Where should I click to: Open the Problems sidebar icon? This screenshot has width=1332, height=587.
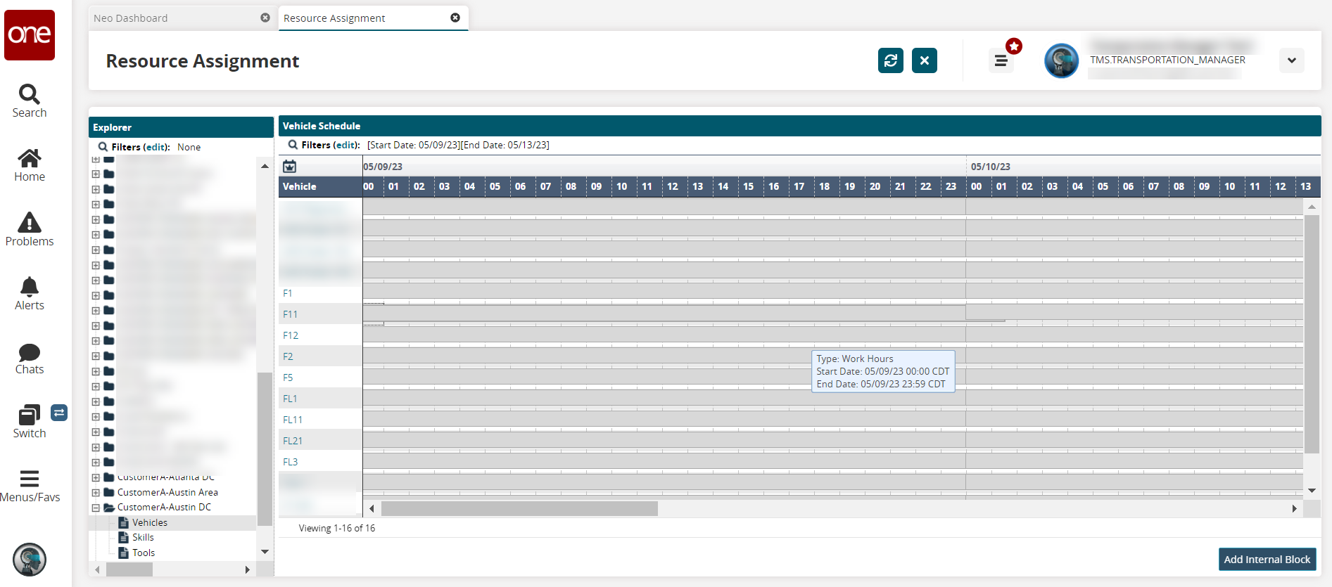pyautogui.click(x=30, y=230)
